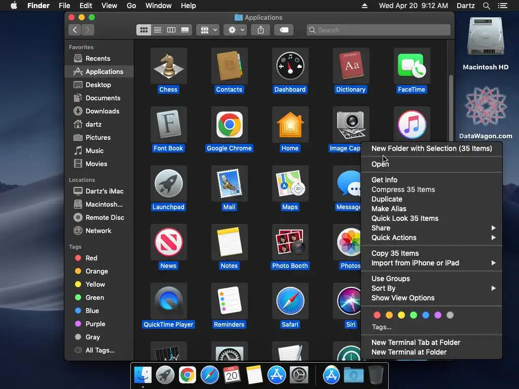Apply the red tag swatch in context menu
519x389 pixels.
click(x=377, y=315)
